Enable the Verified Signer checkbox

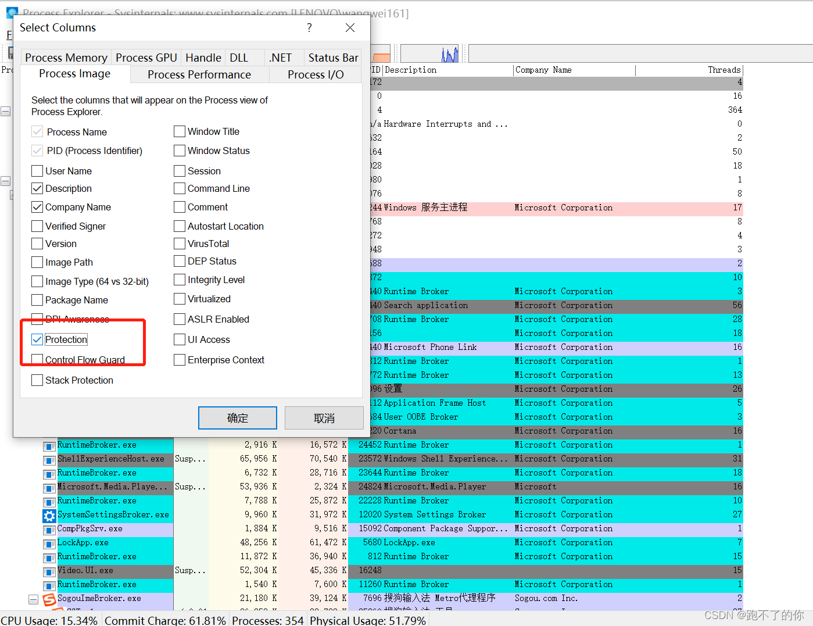tap(37, 226)
